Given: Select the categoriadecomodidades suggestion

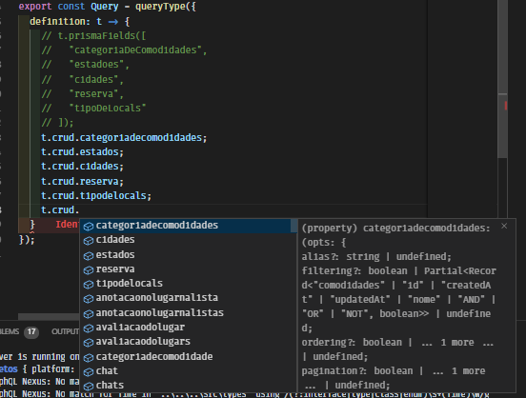Looking at the screenshot, I should pos(188,226).
